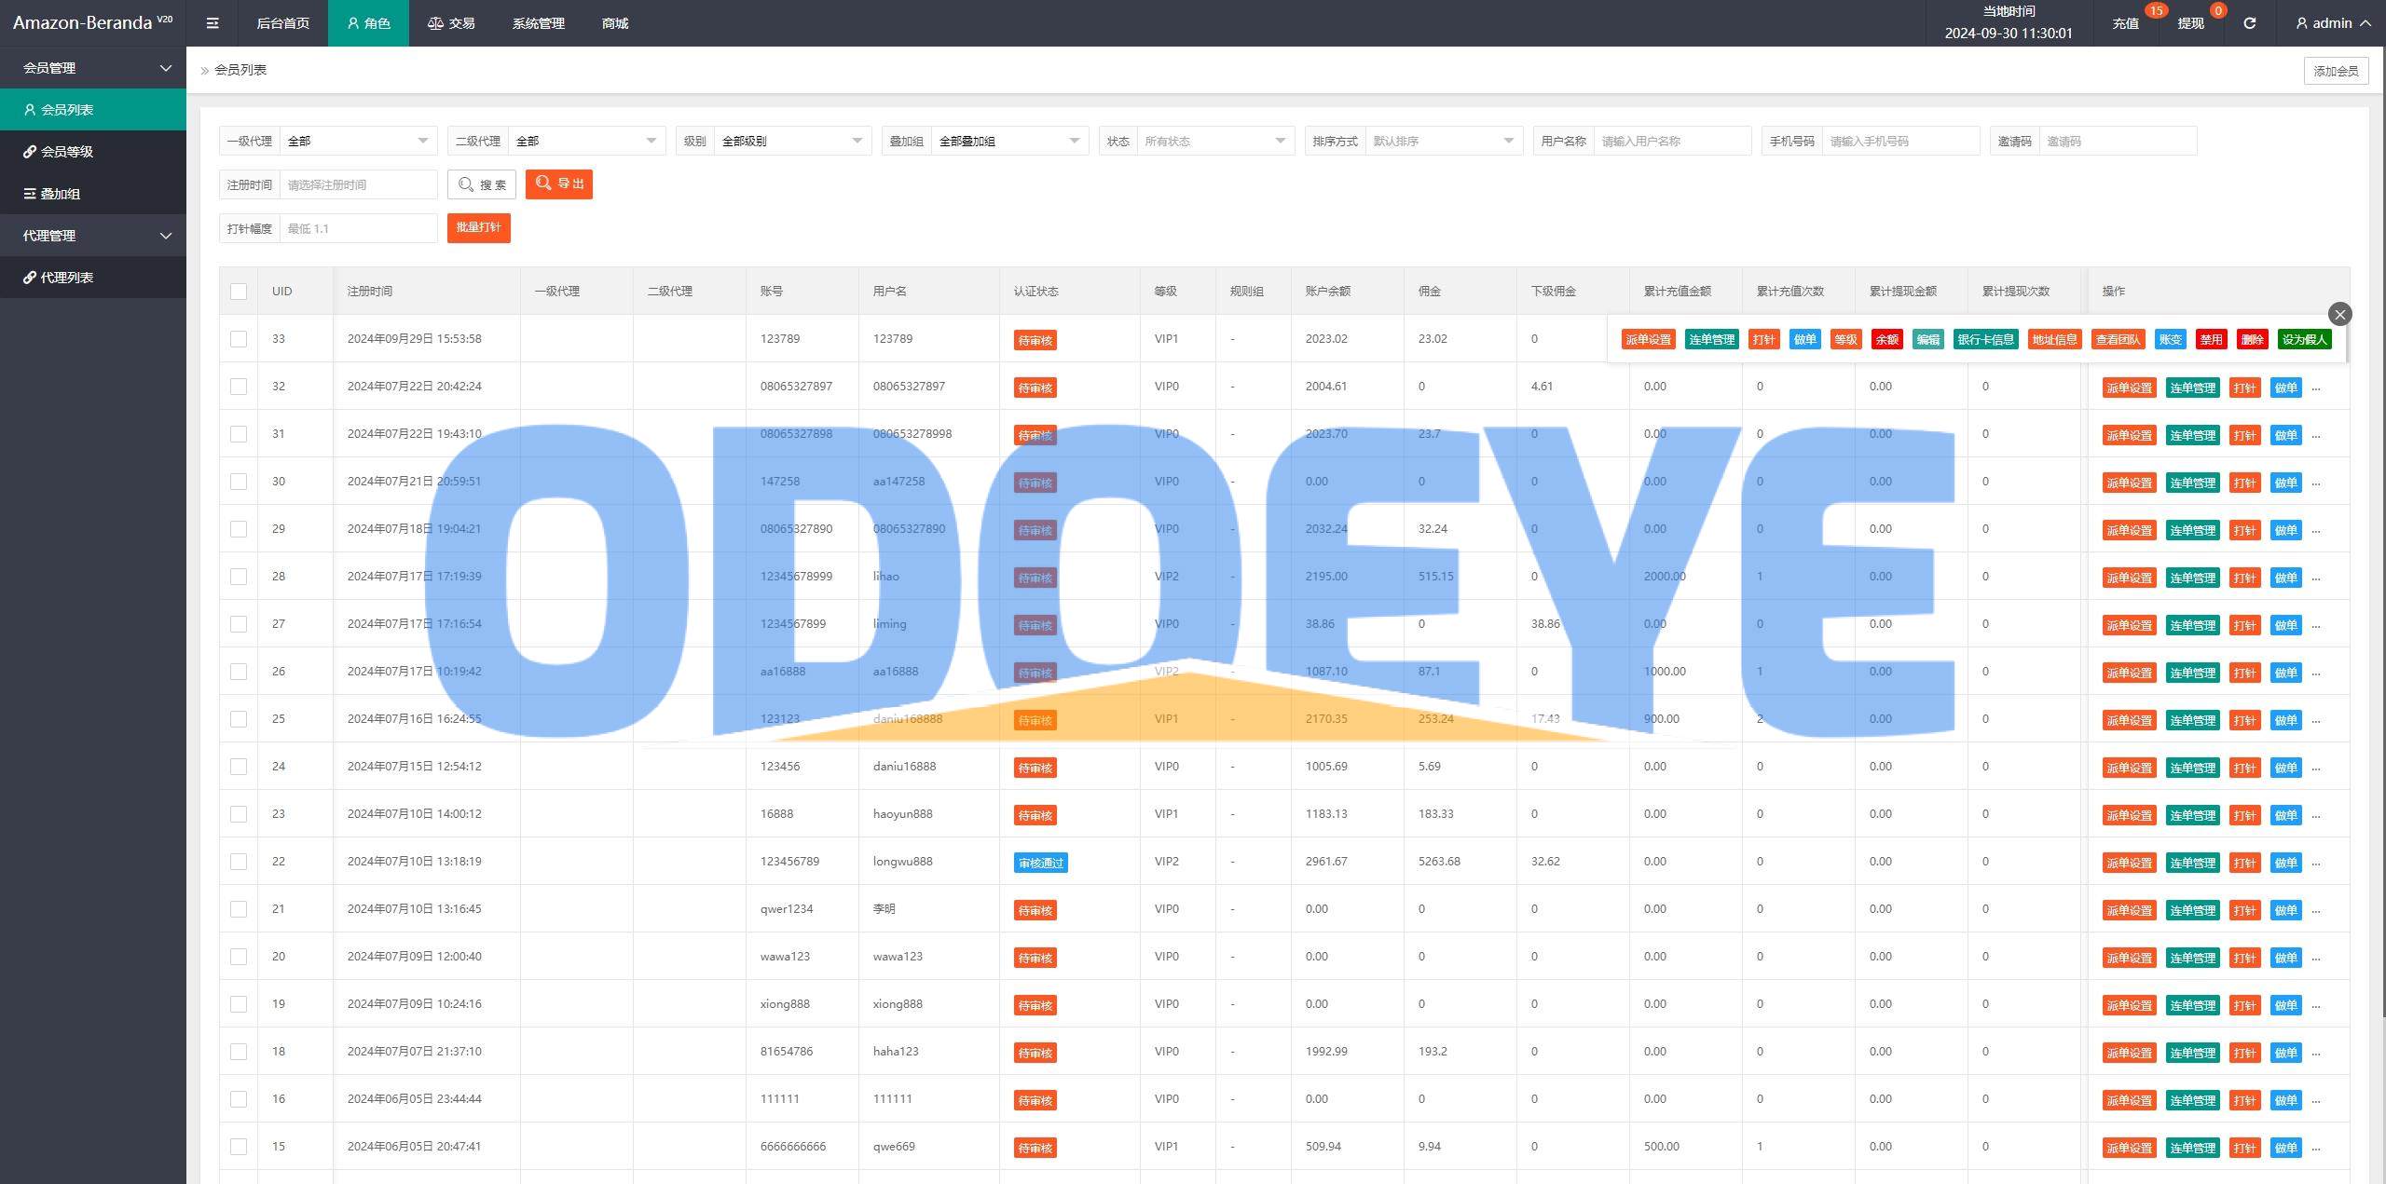Check the checkbox for UID 33 row
This screenshot has height=1184, width=2386.
tap(239, 339)
